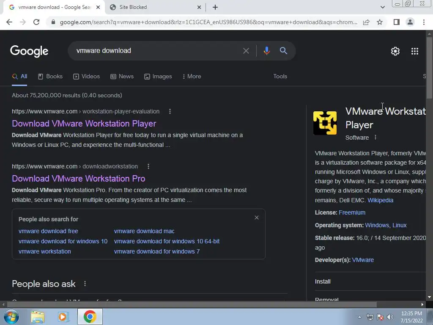The image size is (433, 325).
Task: Open the knowledge panel Software options menu
Action: pyautogui.click(x=375, y=138)
